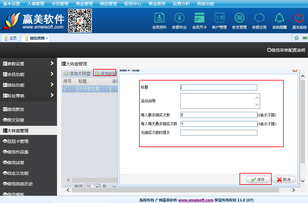Select 刮刮卡管理 in the sidebar
308x203 pixels.
tap(28, 141)
